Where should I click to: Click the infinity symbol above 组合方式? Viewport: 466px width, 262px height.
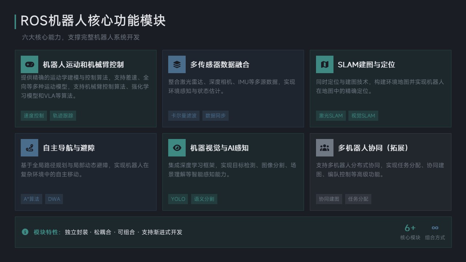(435, 228)
